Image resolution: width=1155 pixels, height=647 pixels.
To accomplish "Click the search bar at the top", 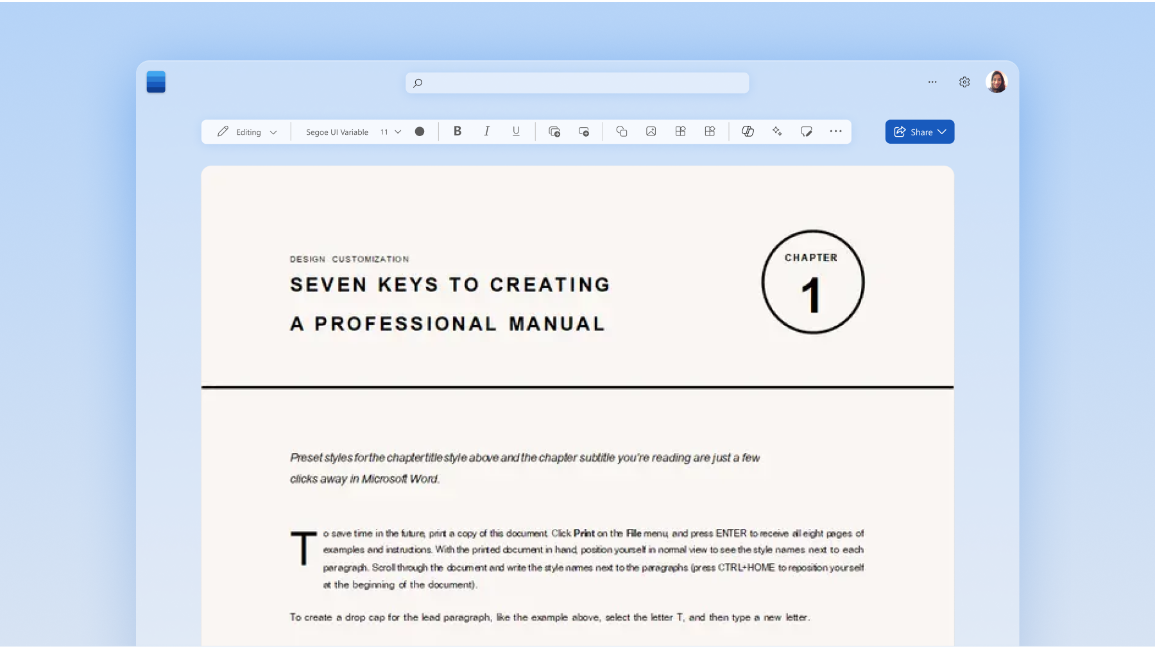I will pyautogui.click(x=576, y=82).
